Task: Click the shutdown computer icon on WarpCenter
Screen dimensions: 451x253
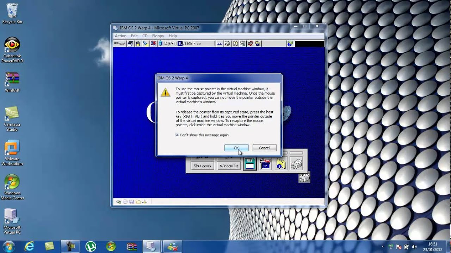Action: [153, 44]
